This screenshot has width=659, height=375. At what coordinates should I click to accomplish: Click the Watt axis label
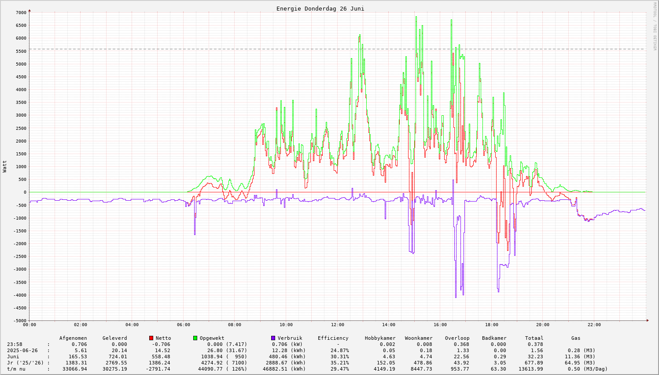tap(5, 166)
